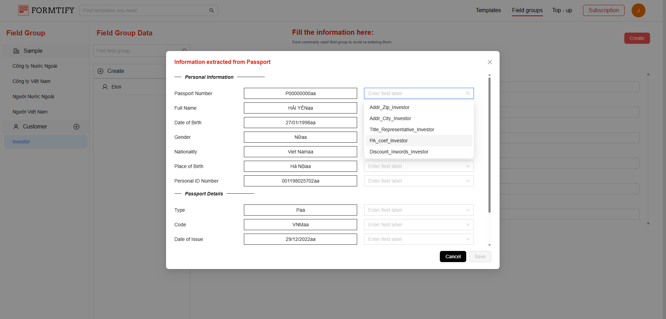Click the plus icon next to Customer
The width and height of the screenshot is (666, 319).
76,127
